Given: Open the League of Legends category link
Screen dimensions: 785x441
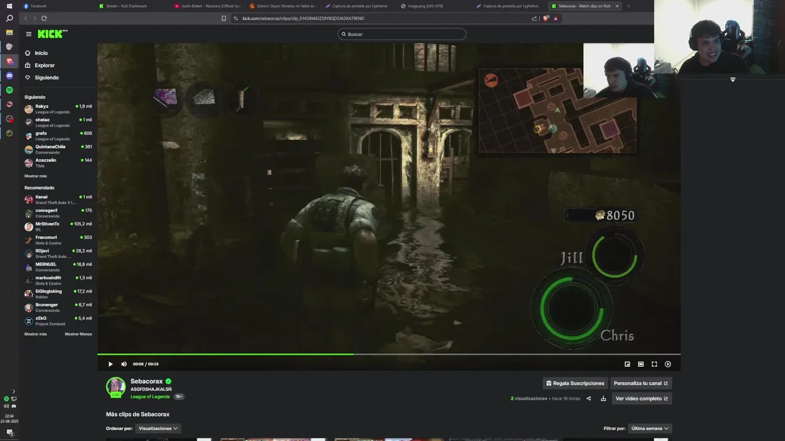Looking at the screenshot, I should (150, 396).
